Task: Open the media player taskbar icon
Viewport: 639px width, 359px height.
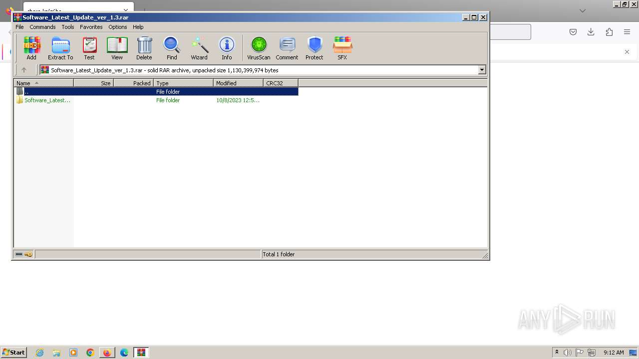Action: pyautogui.click(x=73, y=353)
